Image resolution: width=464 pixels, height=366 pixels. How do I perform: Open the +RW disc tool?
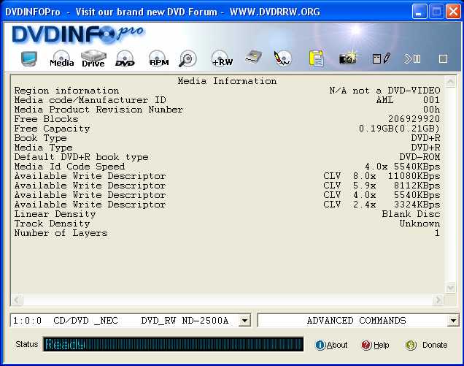[223, 58]
